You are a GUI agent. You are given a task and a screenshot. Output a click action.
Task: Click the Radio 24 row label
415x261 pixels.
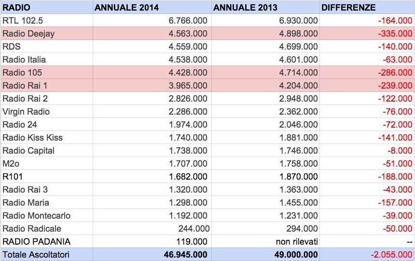coord(20,124)
